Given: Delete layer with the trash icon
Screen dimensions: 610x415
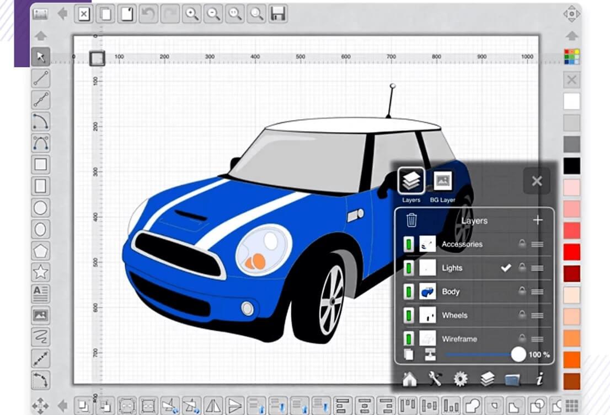Looking at the screenshot, I should click(411, 220).
